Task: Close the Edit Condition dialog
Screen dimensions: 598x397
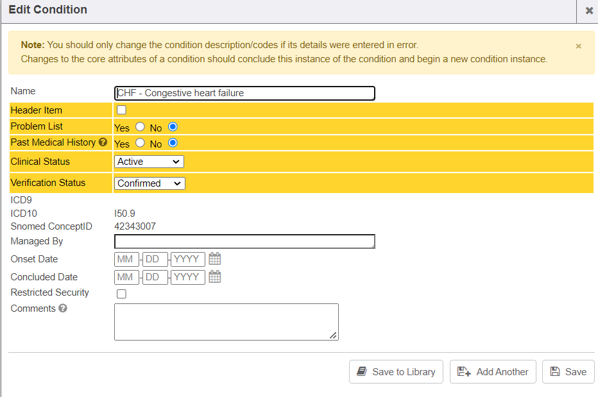Action: pos(589,10)
